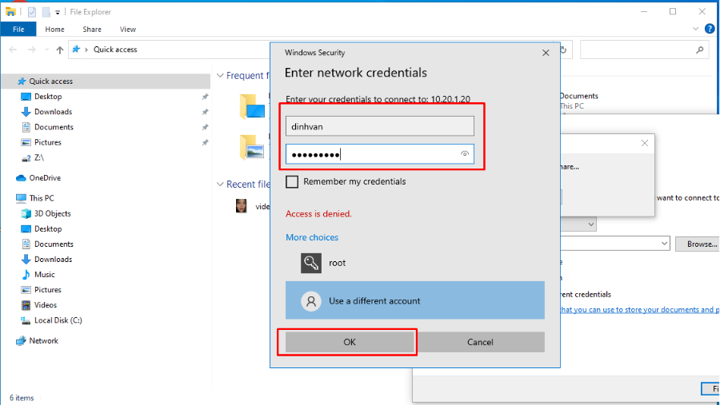The image size is (720, 405).
Task: Click the More choices link
Action: pyautogui.click(x=312, y=237)
